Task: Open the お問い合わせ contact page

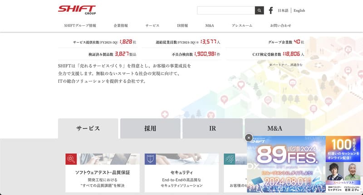Action: 280,26
